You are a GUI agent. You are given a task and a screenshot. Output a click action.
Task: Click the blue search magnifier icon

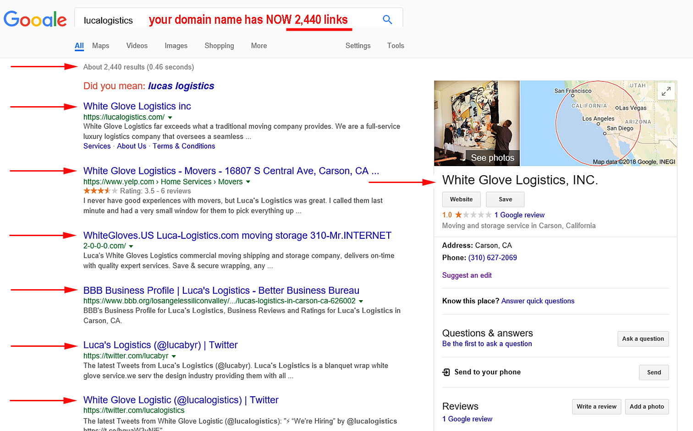pyautogui.click(x=387, y=20)
